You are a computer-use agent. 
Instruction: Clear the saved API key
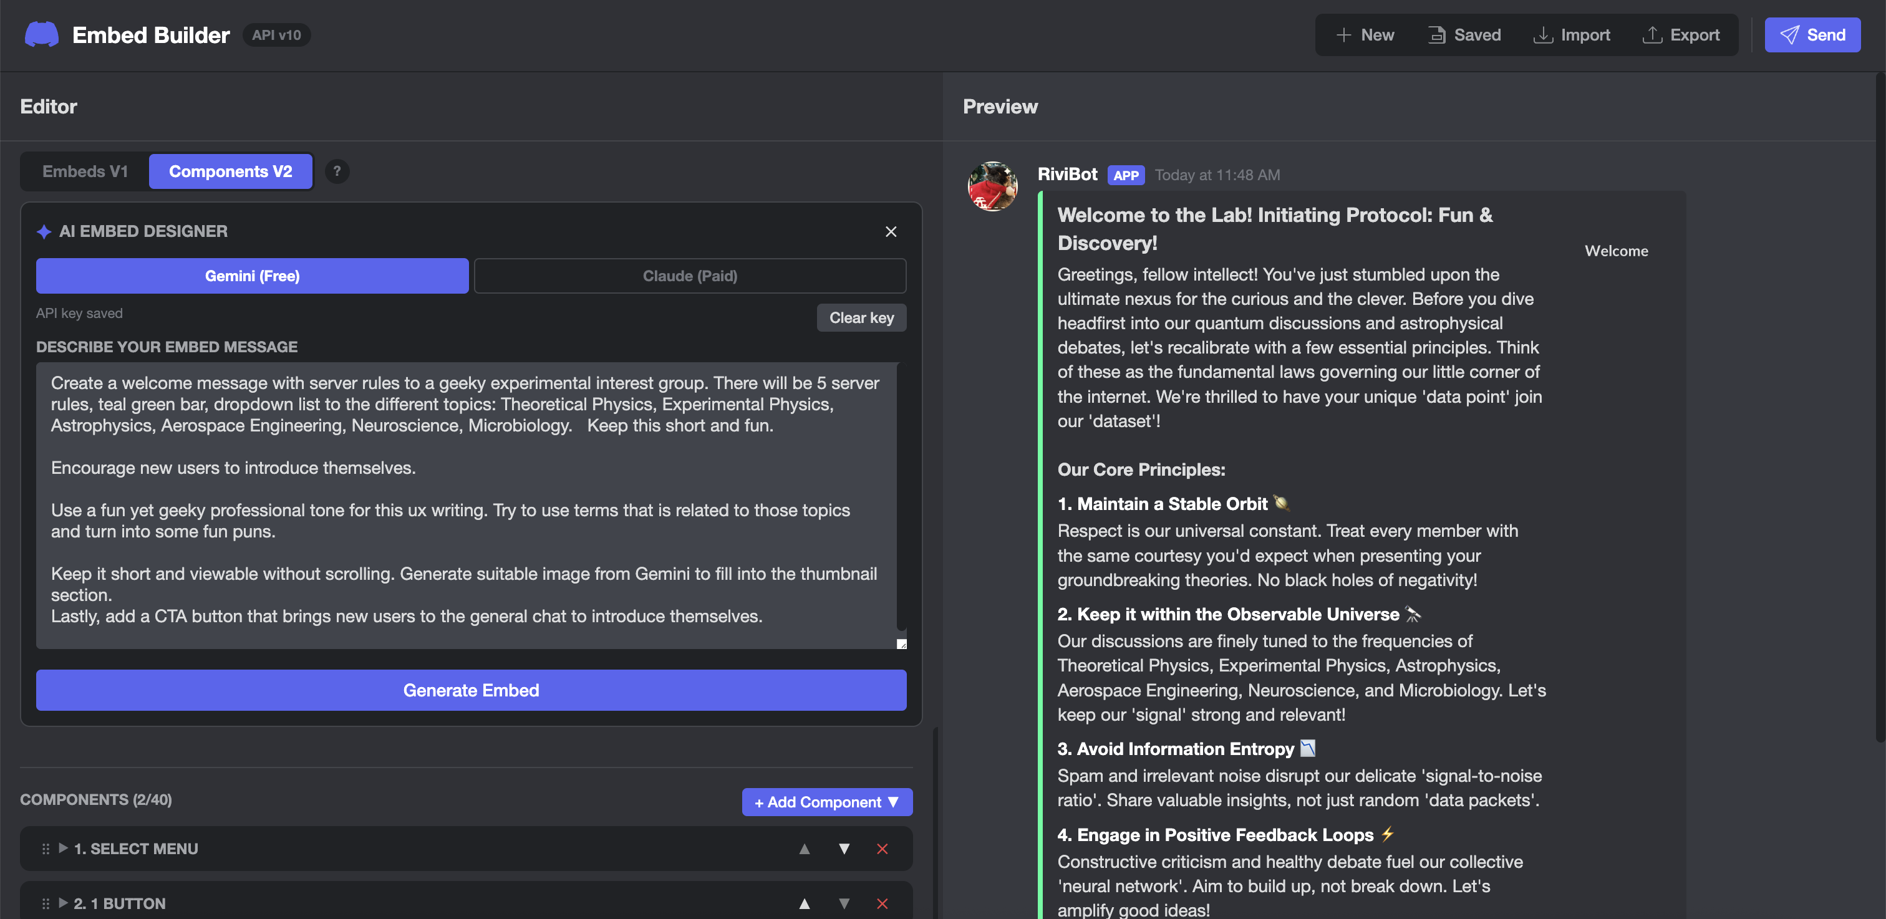pyautogui.click(x=861, y=317)
